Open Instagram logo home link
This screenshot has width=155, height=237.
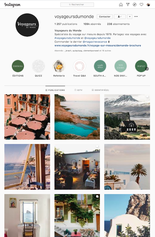pos(12,5)
